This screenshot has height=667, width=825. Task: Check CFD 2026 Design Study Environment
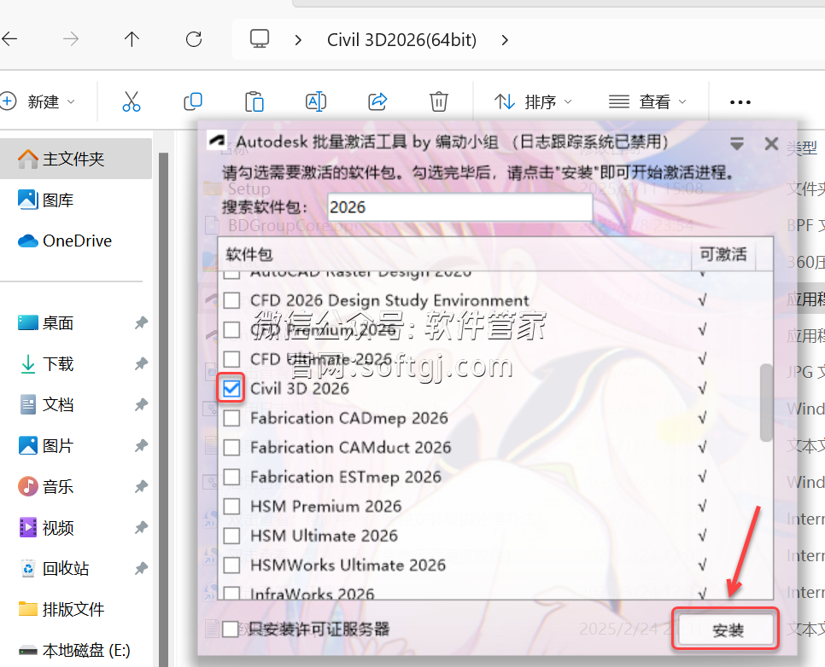[x=231, y=300]
